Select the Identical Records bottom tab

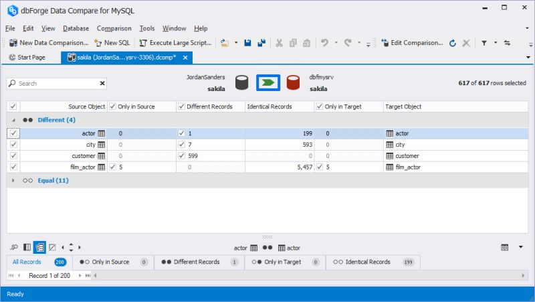point(373,262)
